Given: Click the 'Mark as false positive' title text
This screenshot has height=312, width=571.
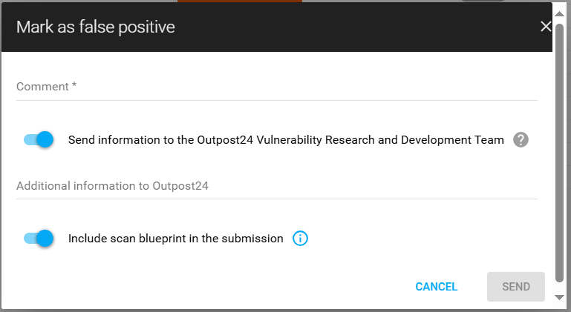Looking at the screenshot, I should [96, 27].
